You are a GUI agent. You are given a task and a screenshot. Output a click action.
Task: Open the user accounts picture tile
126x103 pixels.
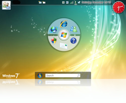point(6,5)
